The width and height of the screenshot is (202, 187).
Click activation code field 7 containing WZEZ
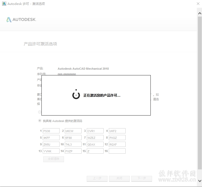coord(95,138)
